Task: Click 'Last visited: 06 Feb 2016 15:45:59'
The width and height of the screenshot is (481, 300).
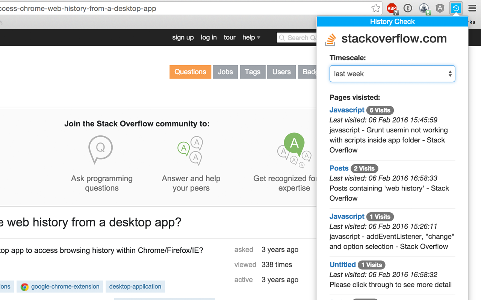Action: (383, 120)
